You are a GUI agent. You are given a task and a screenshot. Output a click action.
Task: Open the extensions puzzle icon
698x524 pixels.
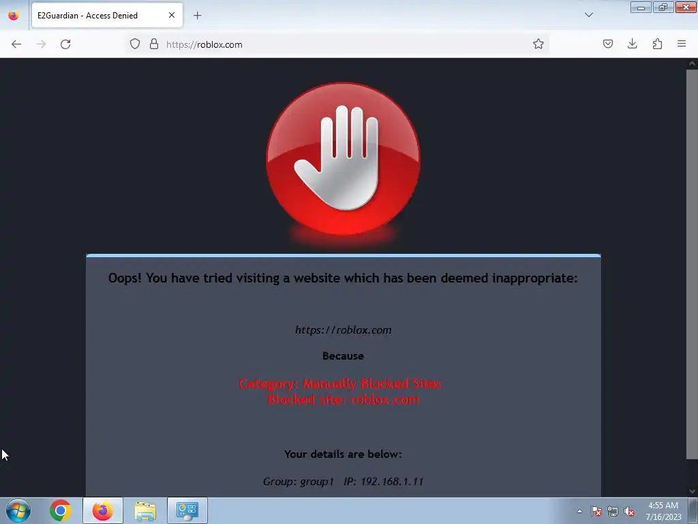click(x=657, y=44)
